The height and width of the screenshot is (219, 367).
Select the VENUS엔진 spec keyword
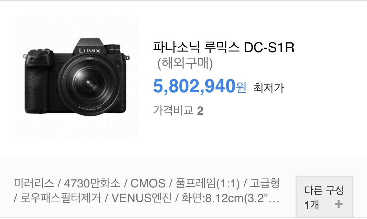(141, 198)
